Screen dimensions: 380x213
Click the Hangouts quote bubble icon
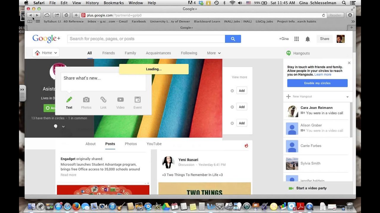288,53
